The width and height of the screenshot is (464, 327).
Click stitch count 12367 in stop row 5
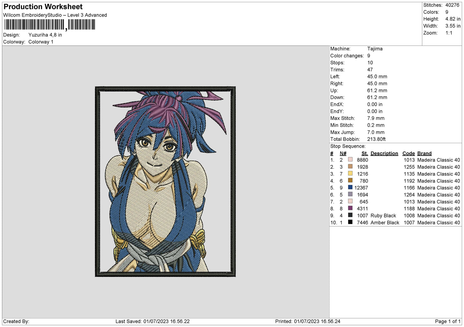click(x=361, y=188)
